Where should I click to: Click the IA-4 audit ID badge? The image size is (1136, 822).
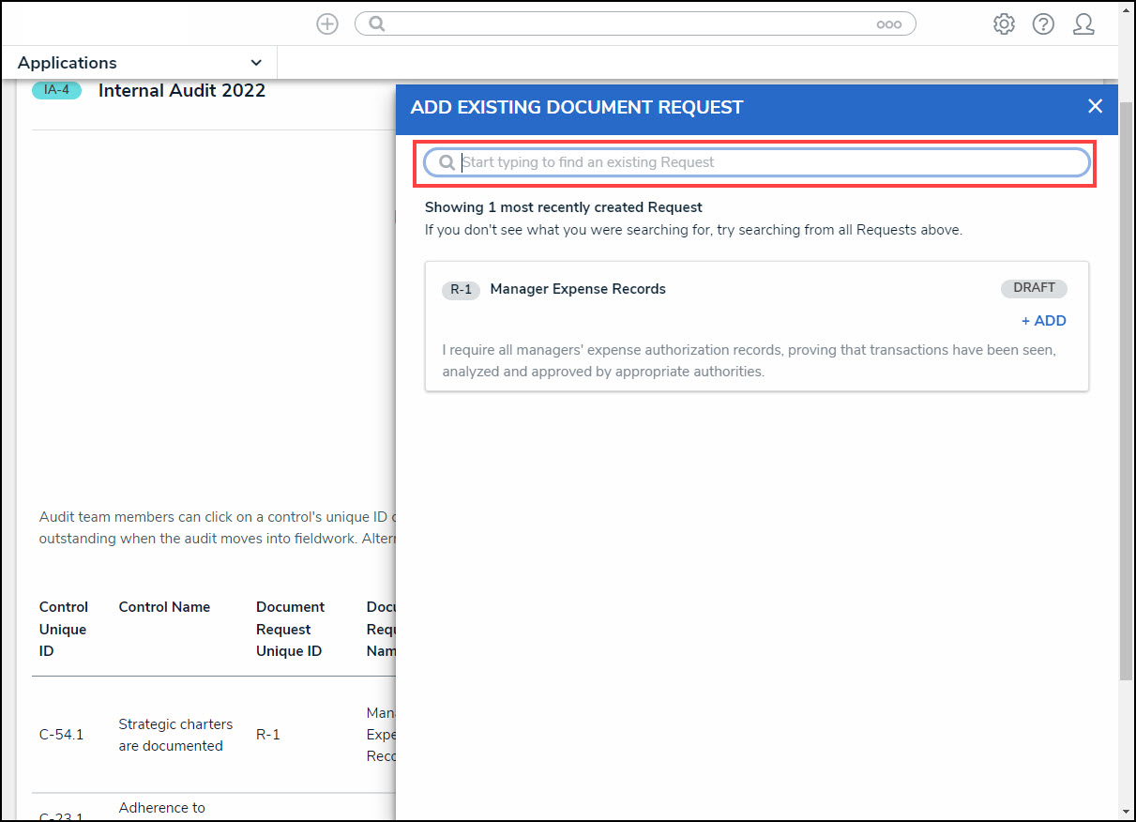(57, 90)
